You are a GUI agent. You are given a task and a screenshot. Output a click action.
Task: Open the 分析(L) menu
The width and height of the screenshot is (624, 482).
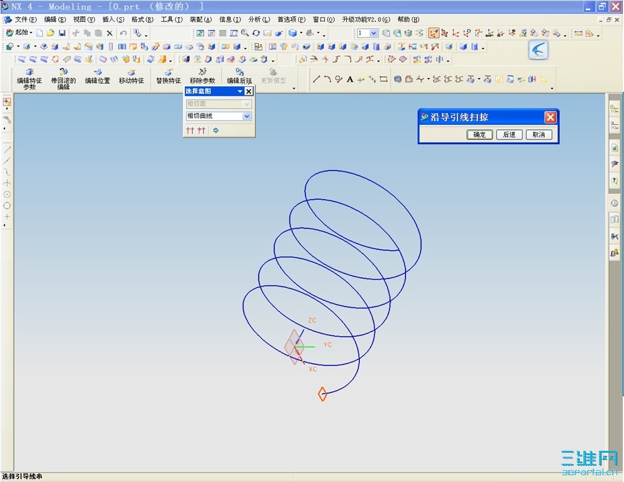click(259, 19)
